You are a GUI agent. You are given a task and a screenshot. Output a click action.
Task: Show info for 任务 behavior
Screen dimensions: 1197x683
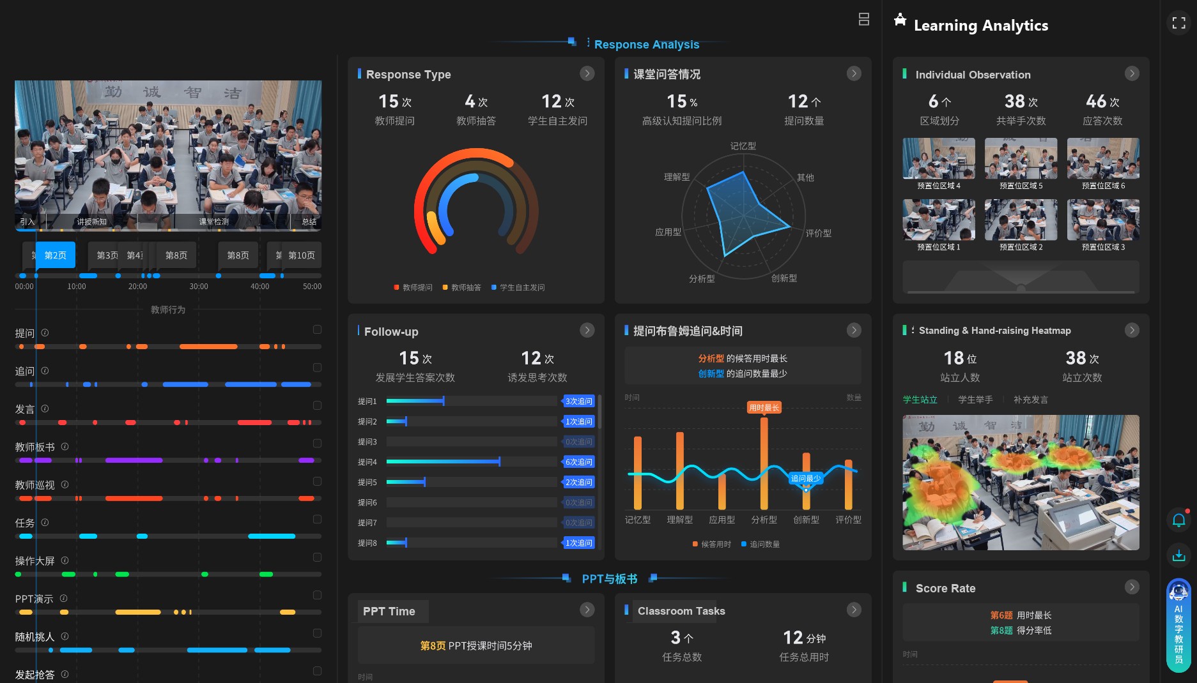[45, 522]
